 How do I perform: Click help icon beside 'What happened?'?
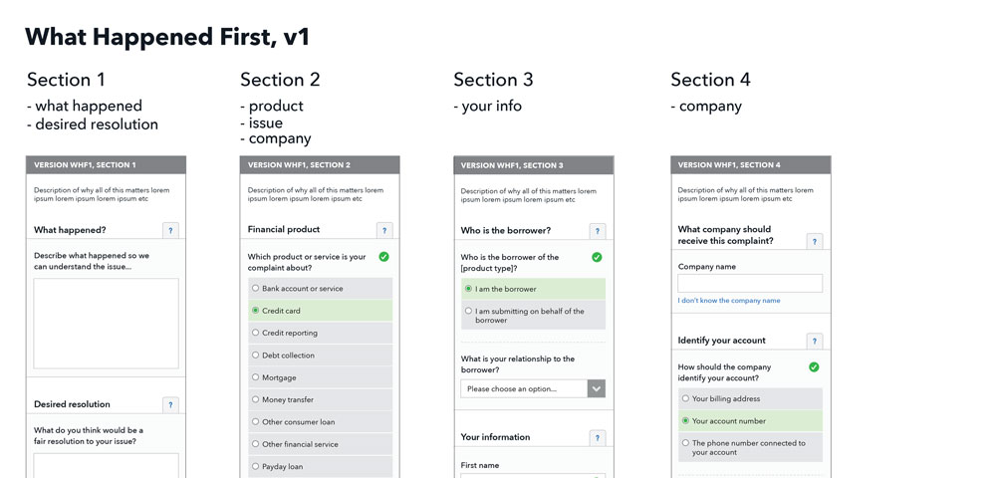tap(170, 231)
